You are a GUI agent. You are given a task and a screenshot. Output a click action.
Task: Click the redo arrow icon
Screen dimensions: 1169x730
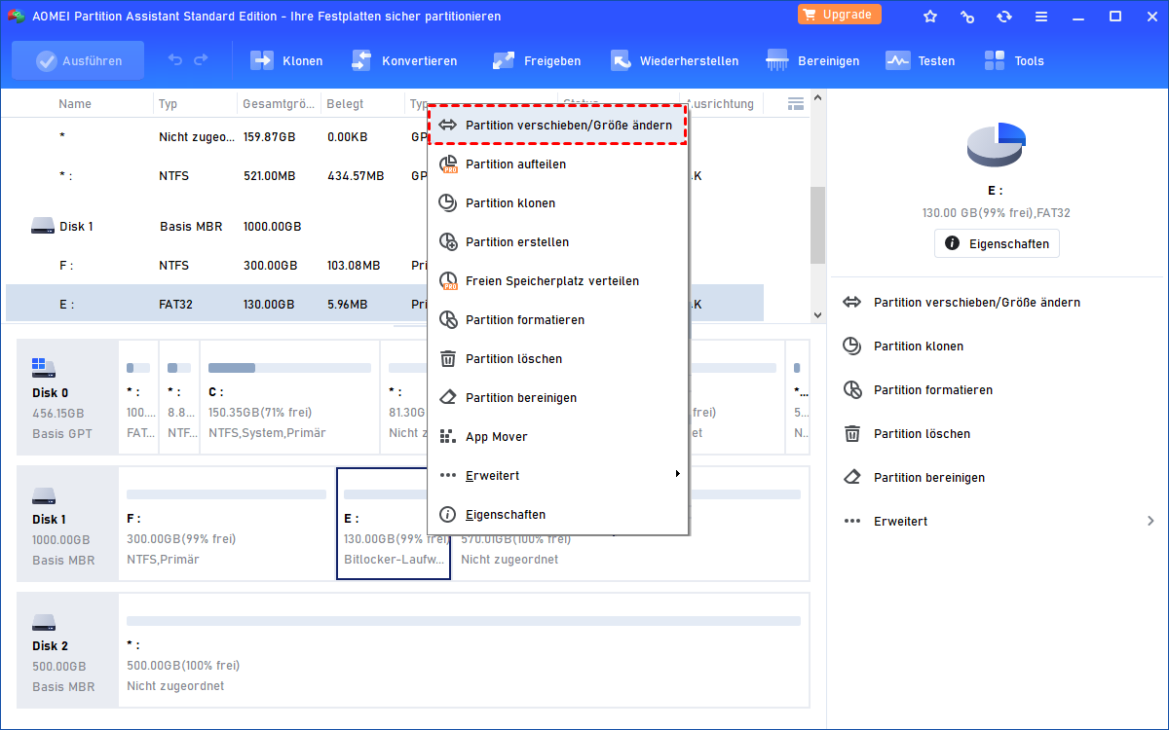pos(201,60)
